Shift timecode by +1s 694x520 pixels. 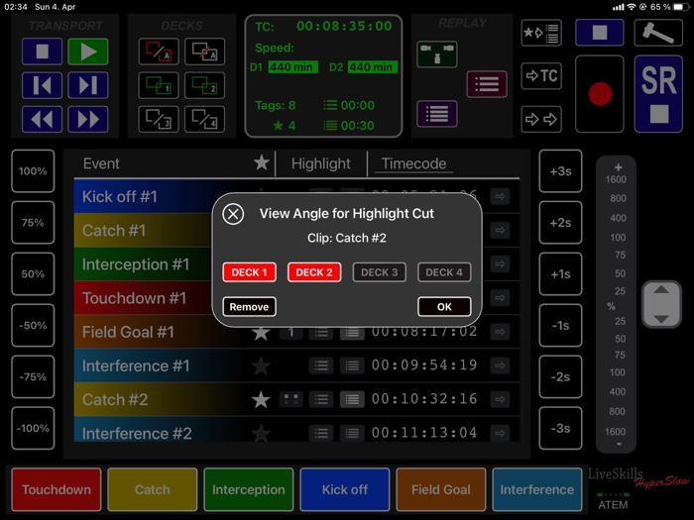coord(560,273)
